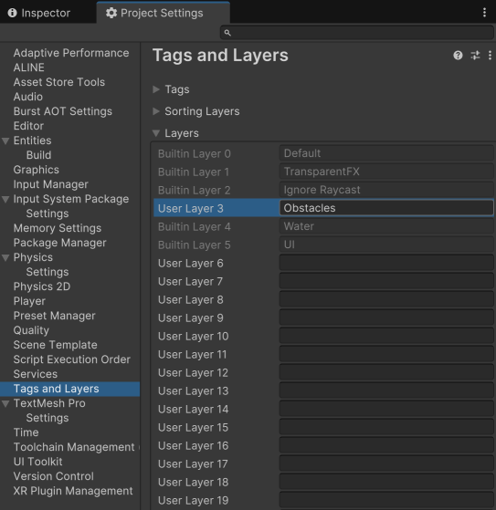Click the Inspector info icon

(x=13, y=13)
